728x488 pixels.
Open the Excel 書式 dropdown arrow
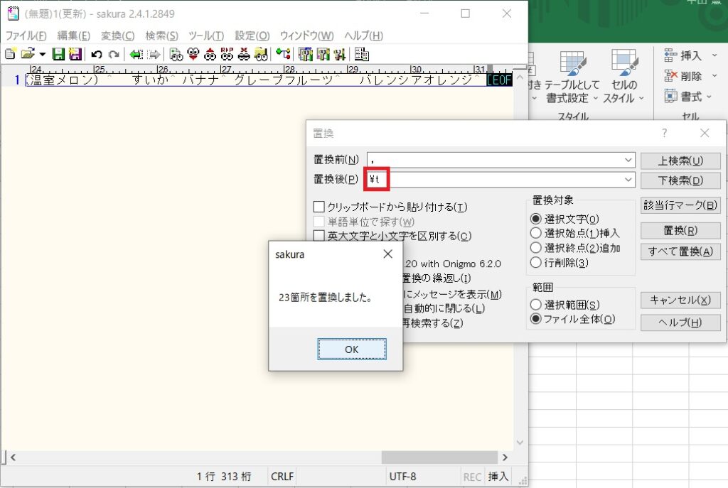709,97
